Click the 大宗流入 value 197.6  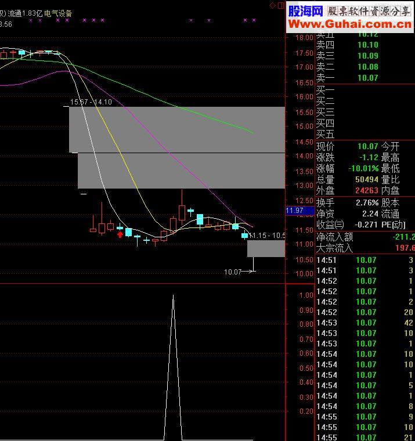click(x=405, y=248)
